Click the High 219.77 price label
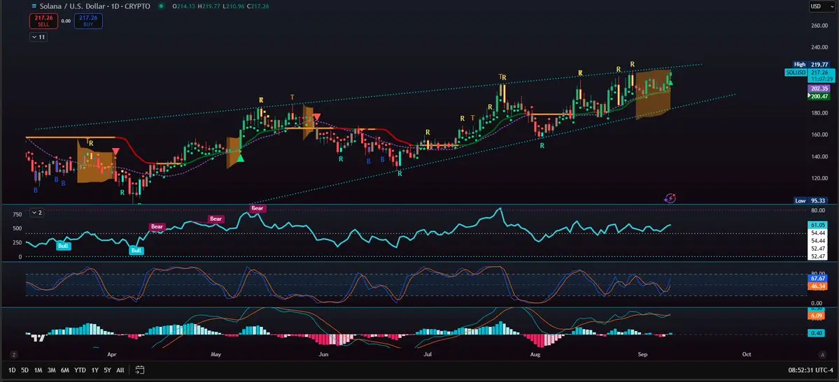The width and height of the screenshot is (839, 382). tap(810, 64)
